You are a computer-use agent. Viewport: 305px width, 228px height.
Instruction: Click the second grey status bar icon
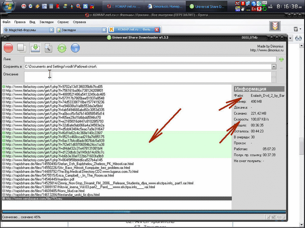tap(274, 218)
